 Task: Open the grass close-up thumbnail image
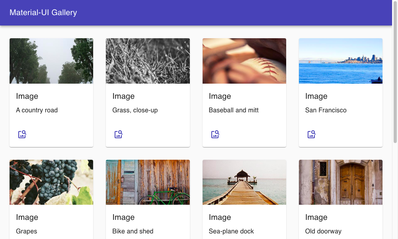pos(148,61)
